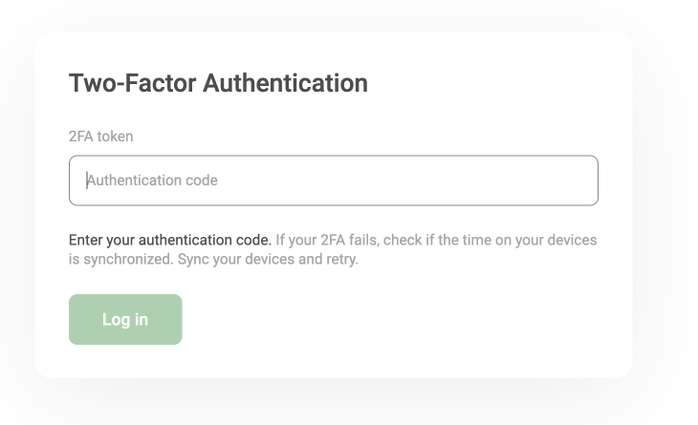
Task: Click 'time on your devices' hint text
Action: point(530,240)
